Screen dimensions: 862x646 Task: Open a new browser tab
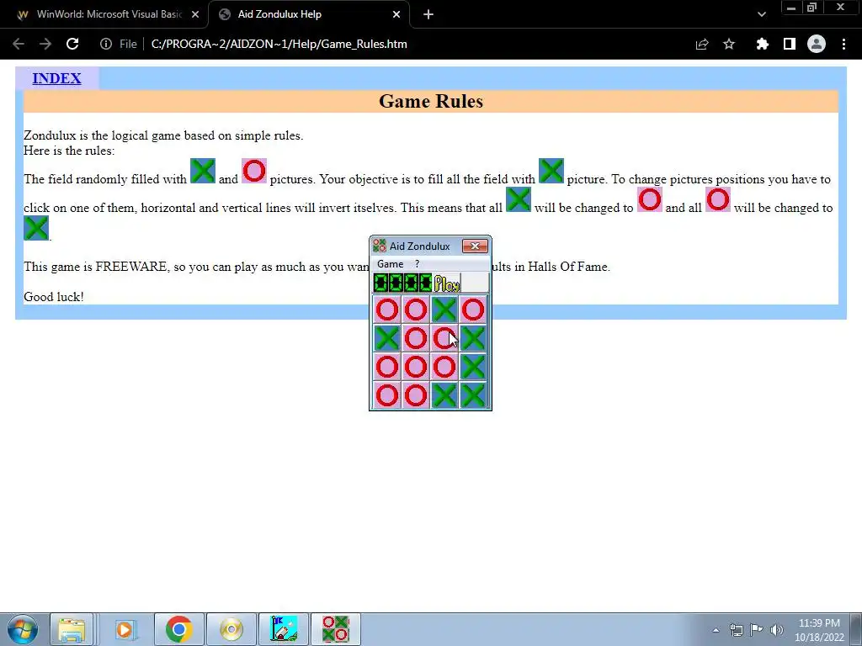tap(428, 14)
